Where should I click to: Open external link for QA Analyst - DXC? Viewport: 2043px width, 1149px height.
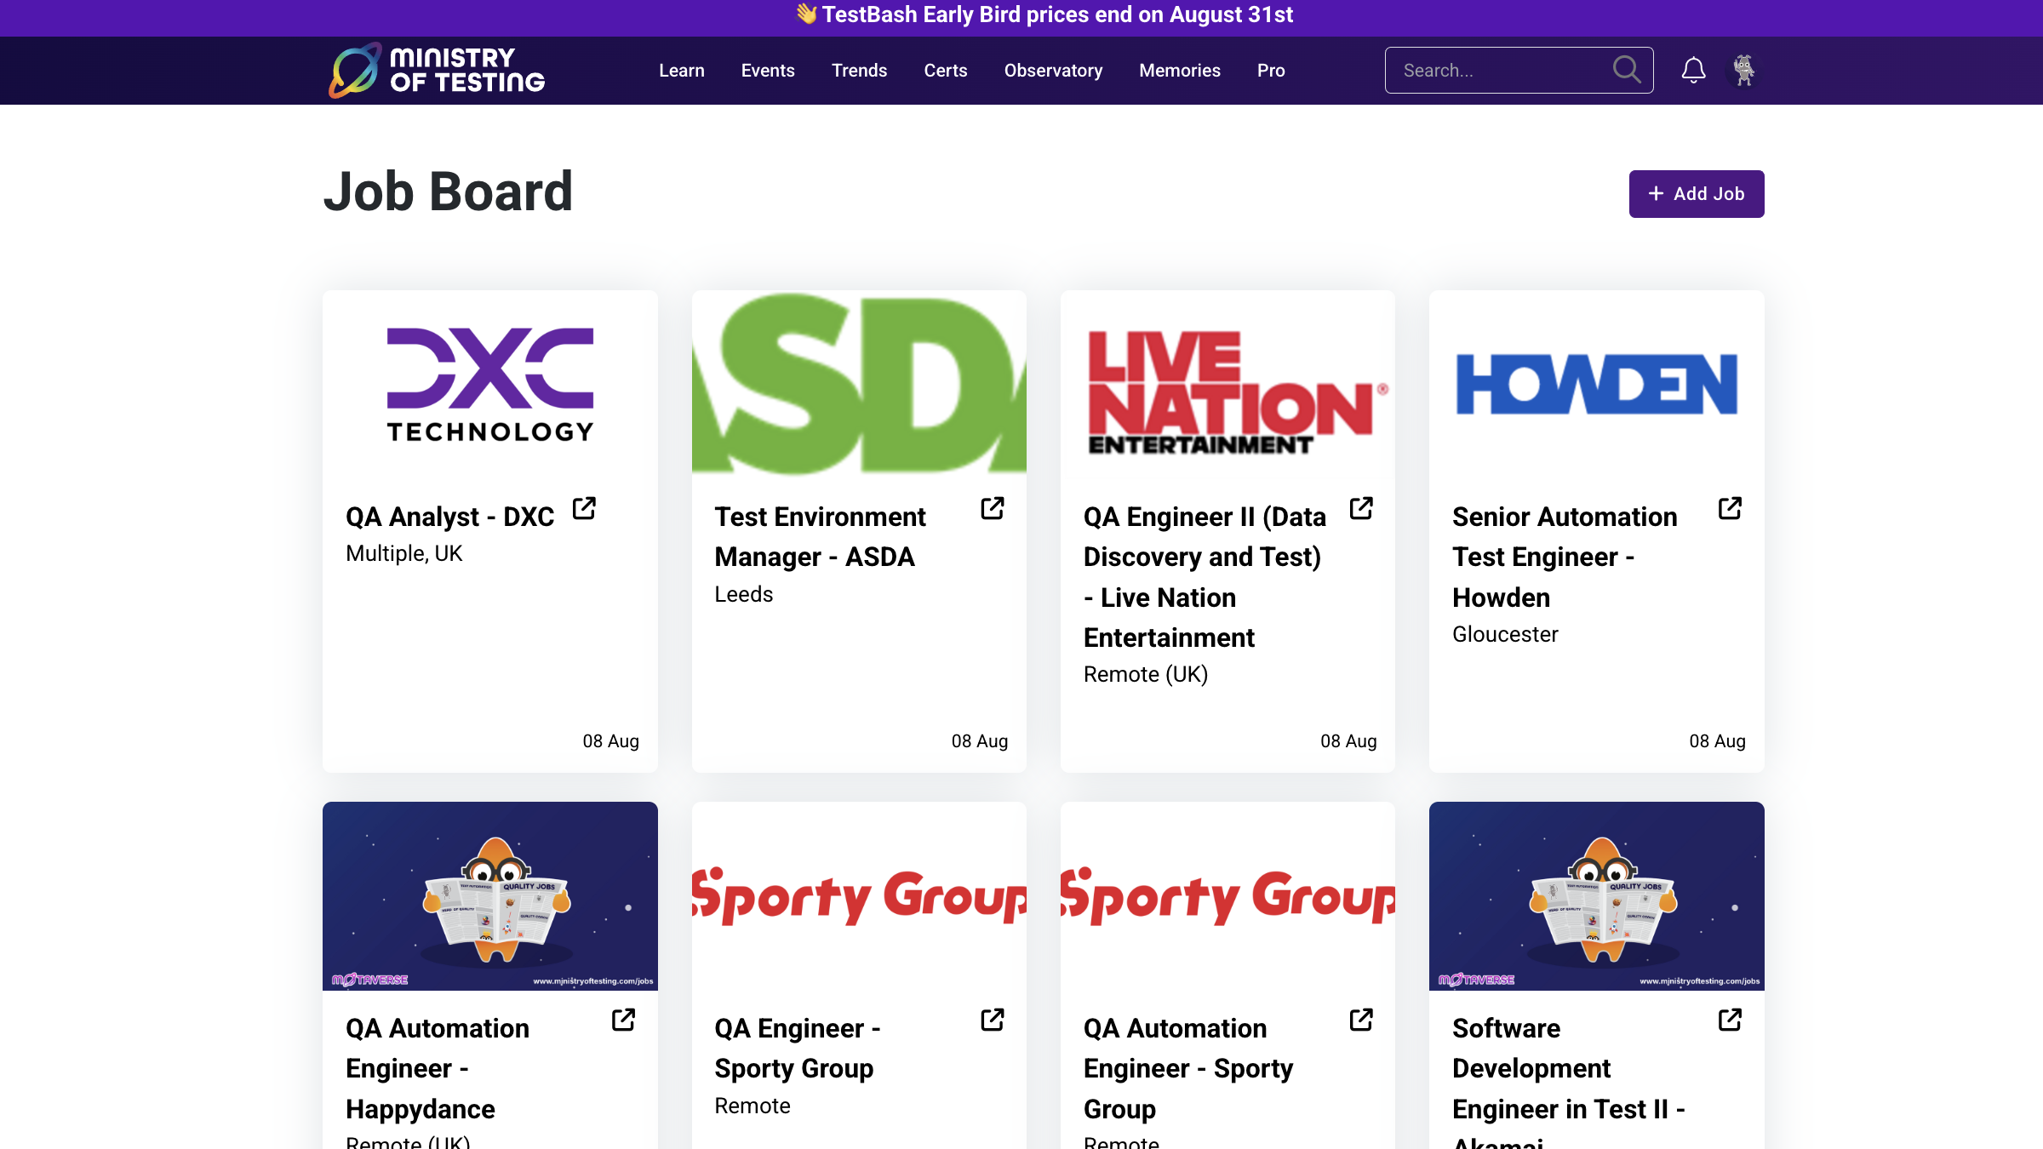point(584,508)
